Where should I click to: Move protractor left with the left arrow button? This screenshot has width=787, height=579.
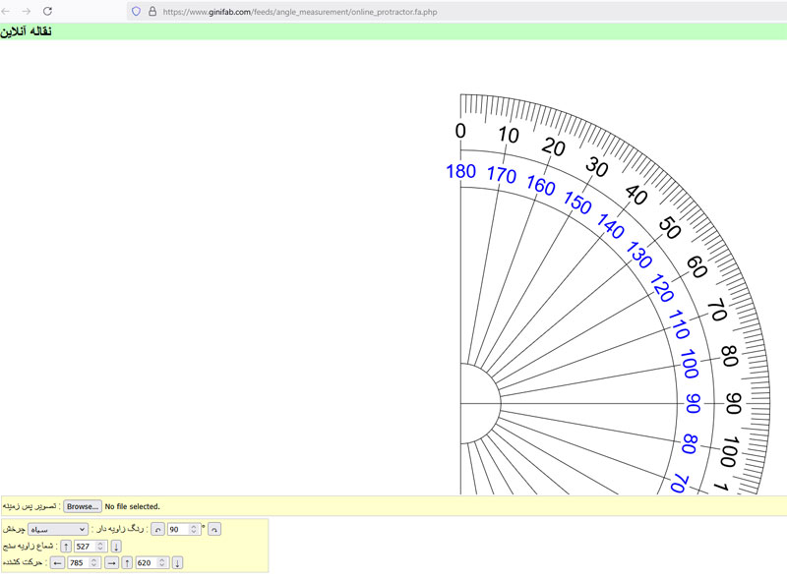pyautogui.click(x=57, y=562)
